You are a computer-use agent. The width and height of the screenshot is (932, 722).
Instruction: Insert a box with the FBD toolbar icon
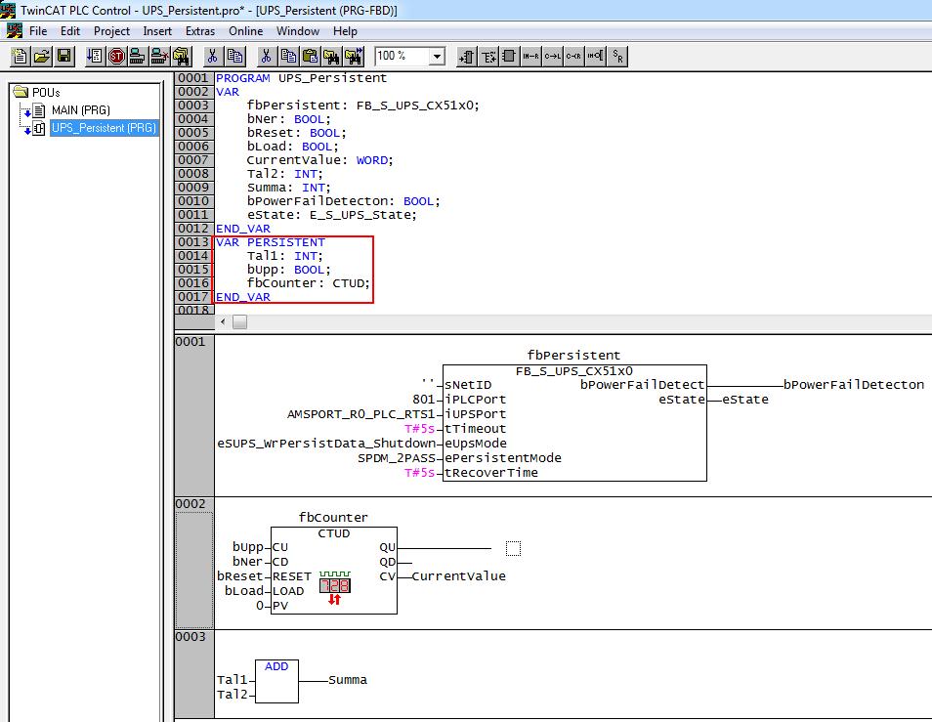pyautogui.click(x=509, y=57)
